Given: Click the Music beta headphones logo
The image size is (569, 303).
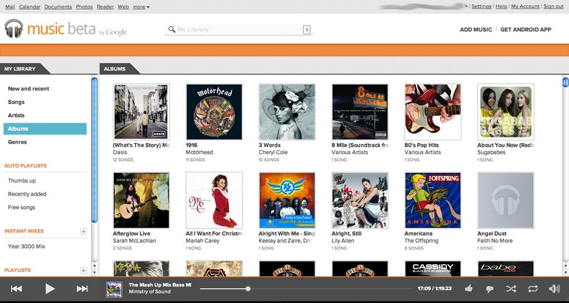Looking at the screenshot, I should point(14,28).
